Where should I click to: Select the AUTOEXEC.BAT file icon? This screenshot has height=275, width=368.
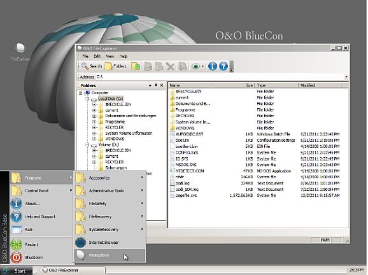[172, 134]
